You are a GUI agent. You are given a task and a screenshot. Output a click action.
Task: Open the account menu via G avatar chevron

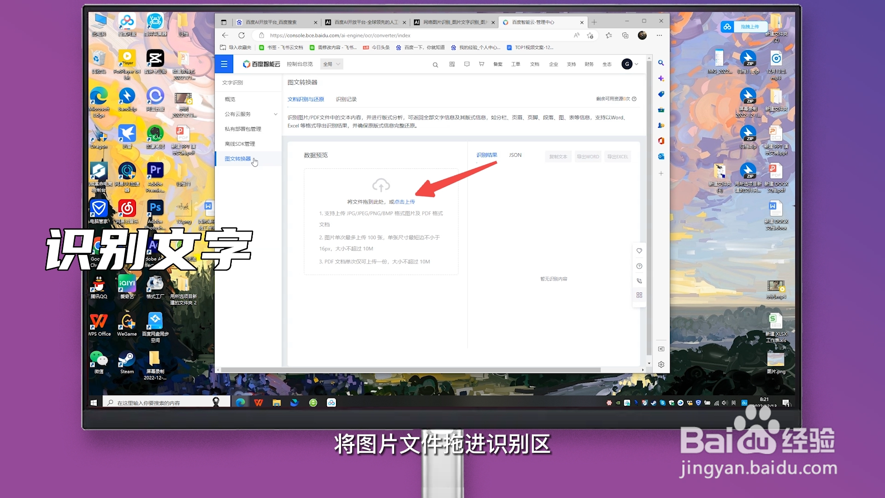click(x=635, y=64)
